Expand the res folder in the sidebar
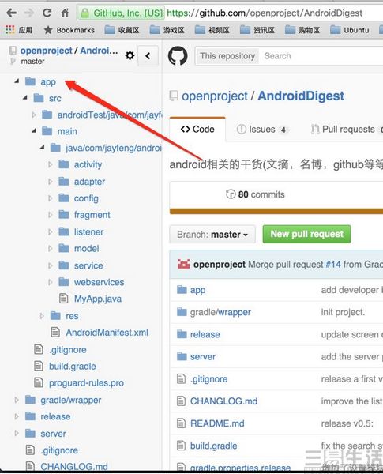The height and width of the screenshot is (474, 383). [x=42, y=316]
